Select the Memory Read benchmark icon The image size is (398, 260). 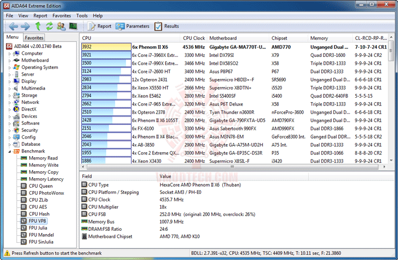pos(24,158)
